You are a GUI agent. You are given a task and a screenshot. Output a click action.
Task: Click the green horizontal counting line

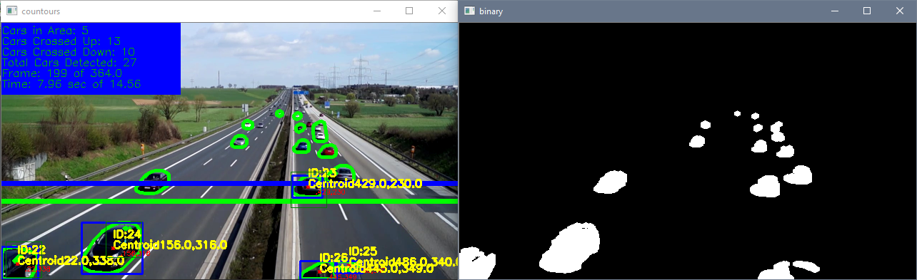229,202
